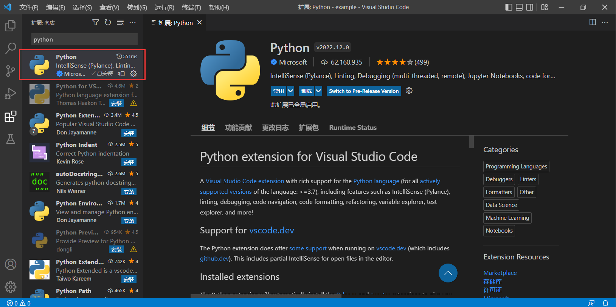Toggle the secondary sidebar layout button
The height and width of the screenshot is (307, 616).
(530, 7)
